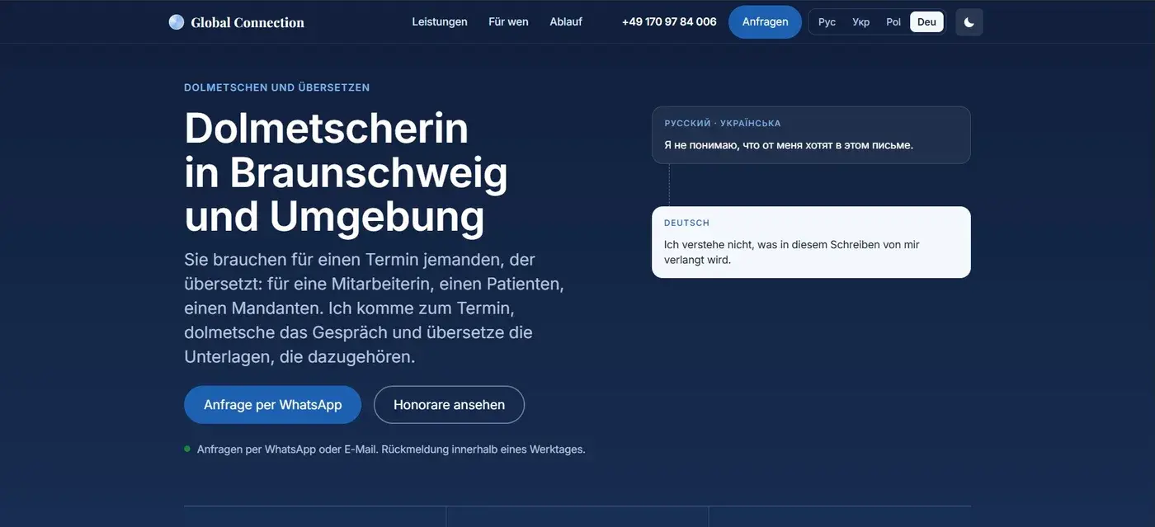Click the Global Connection globe logo icon
This screenshot has width=1155, height=527.
click(177, 22)
